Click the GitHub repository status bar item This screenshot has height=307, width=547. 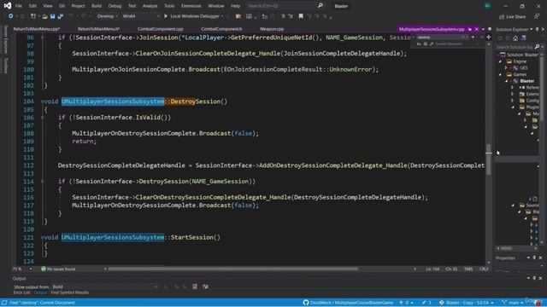tap(348, 303)
